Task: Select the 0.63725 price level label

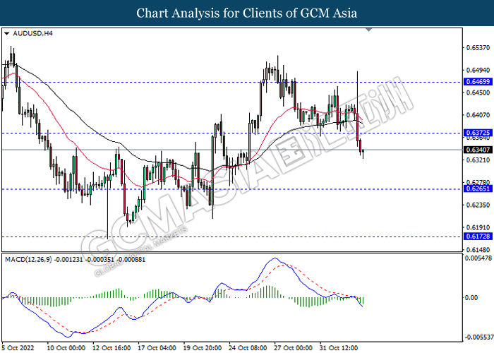Action: click(478, 133)
